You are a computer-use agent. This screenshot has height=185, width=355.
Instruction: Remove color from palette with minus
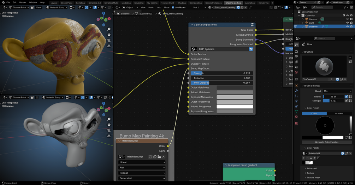(307, 158)
